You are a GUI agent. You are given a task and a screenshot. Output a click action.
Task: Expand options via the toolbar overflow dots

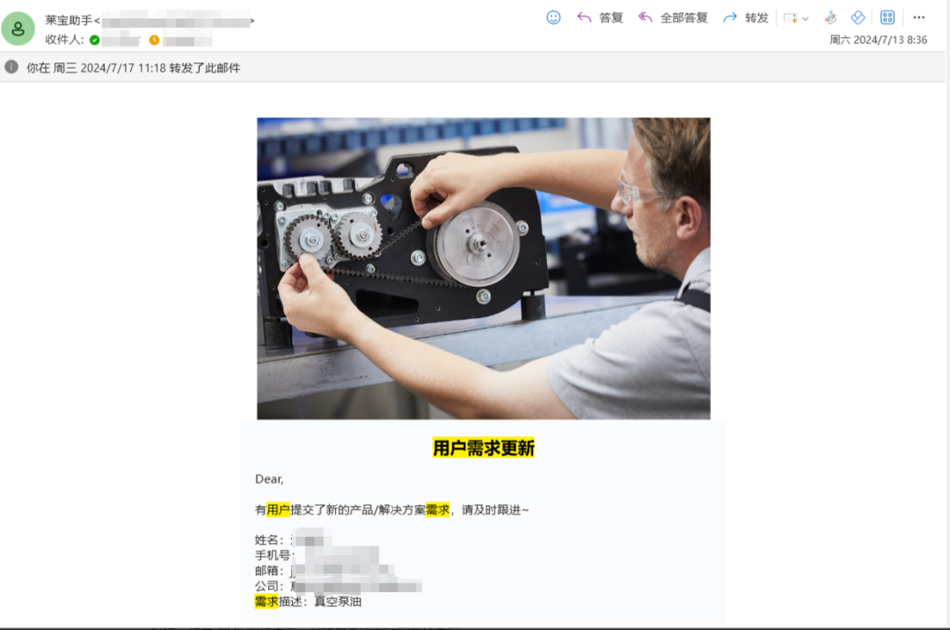tap(917, 17)
